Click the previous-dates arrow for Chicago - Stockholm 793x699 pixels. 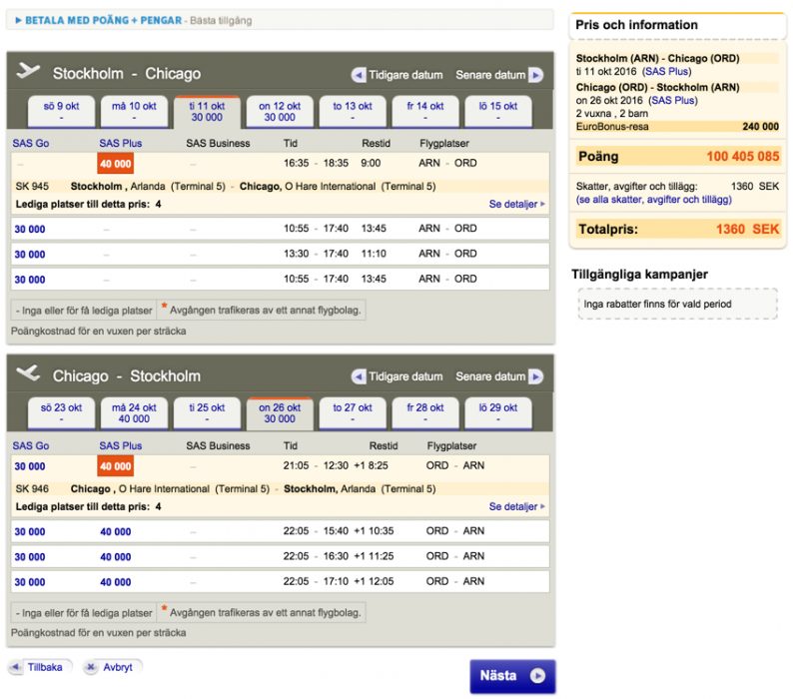(360, 377)
